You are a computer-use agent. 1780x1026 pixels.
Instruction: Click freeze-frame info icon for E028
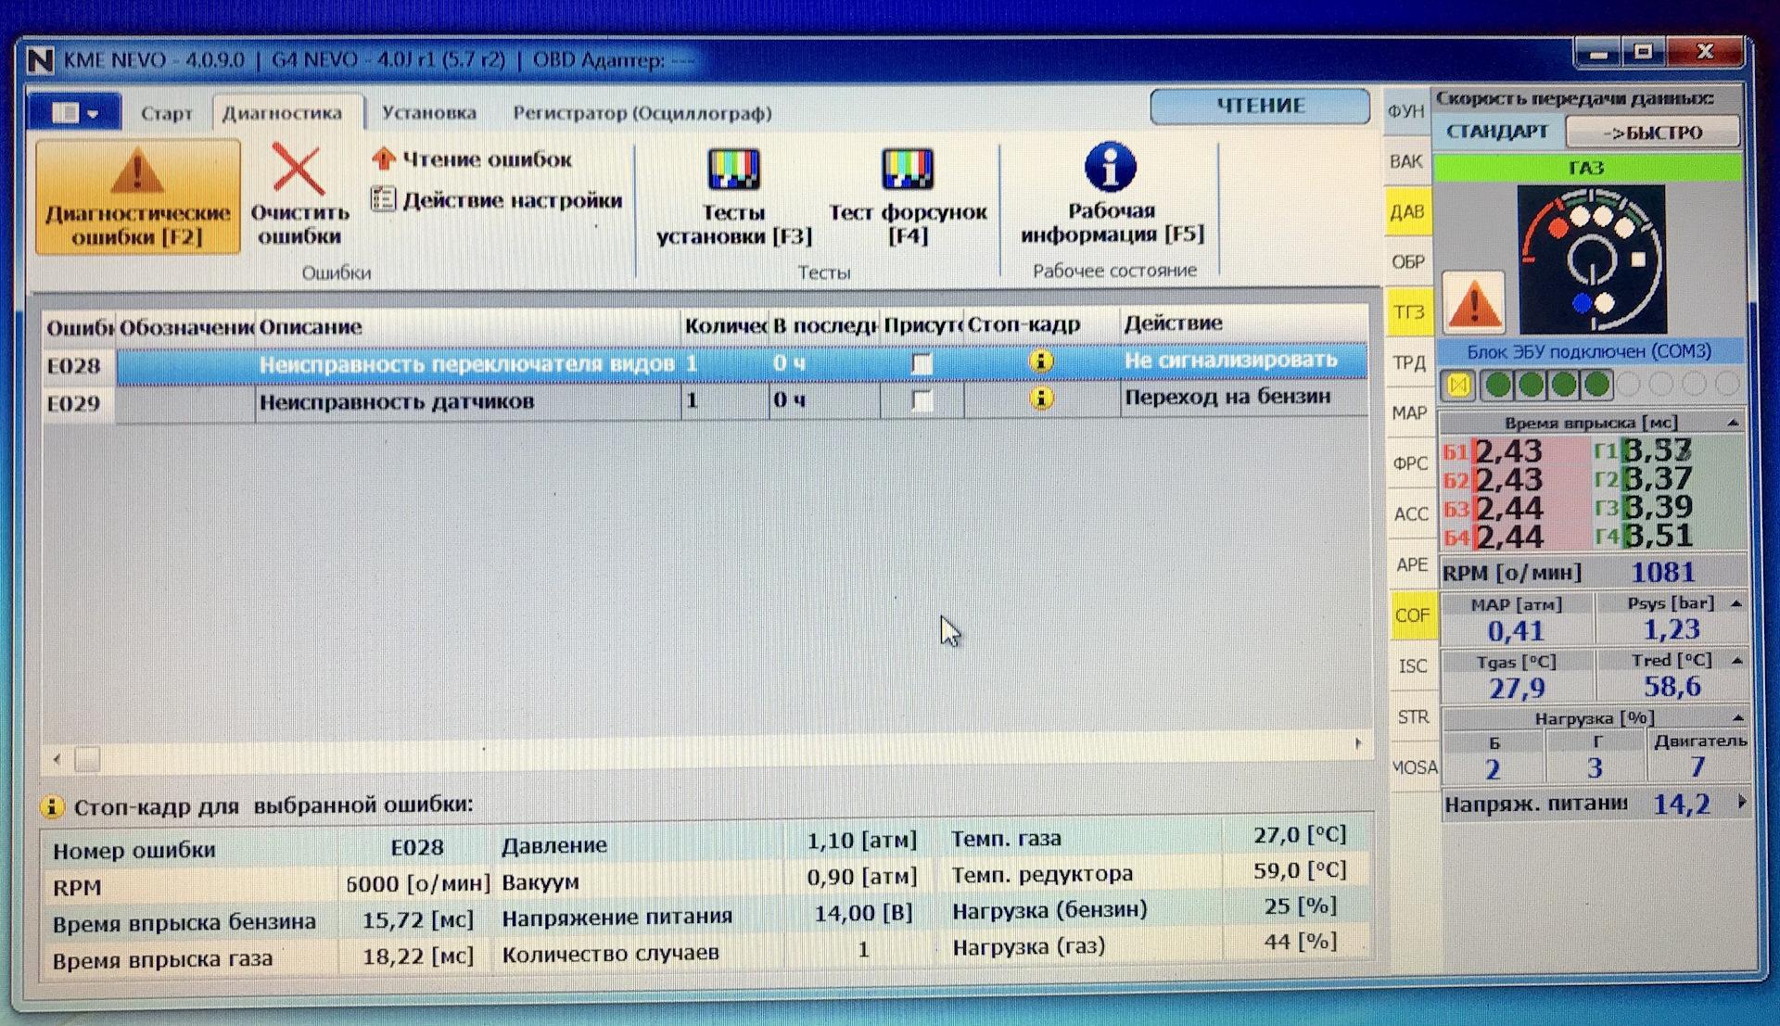tap(1041, 361)
